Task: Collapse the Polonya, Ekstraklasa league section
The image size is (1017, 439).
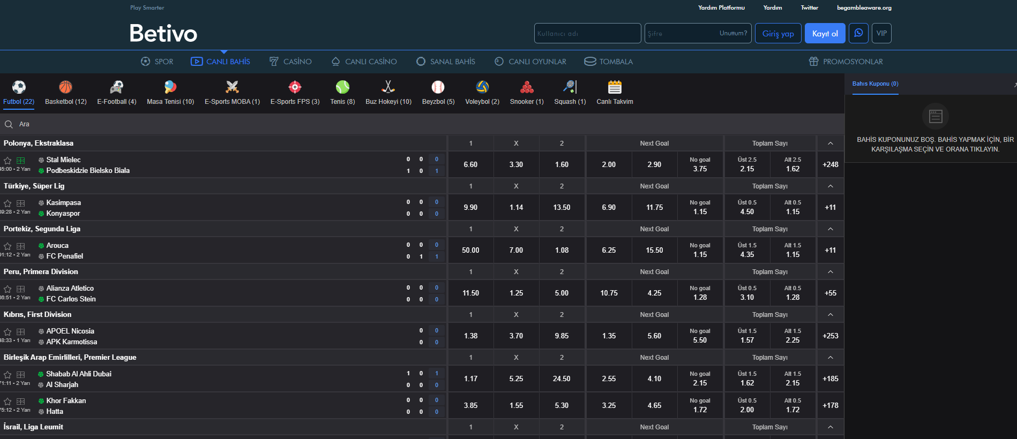Action: [x=830, y=143]
